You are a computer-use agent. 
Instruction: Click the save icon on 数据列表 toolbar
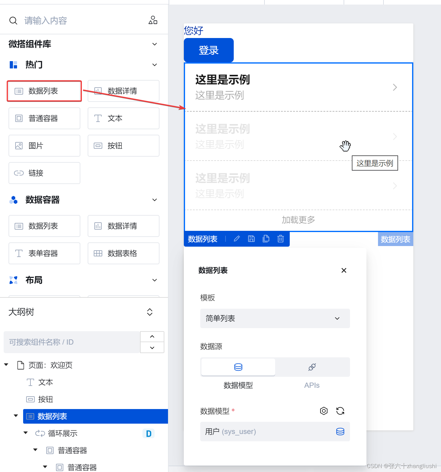[251, 239]
